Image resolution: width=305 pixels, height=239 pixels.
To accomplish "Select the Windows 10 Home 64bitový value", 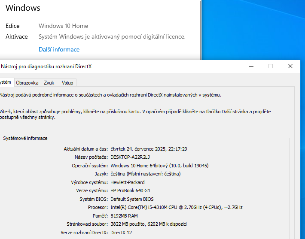I will click(x=159, y=166).
